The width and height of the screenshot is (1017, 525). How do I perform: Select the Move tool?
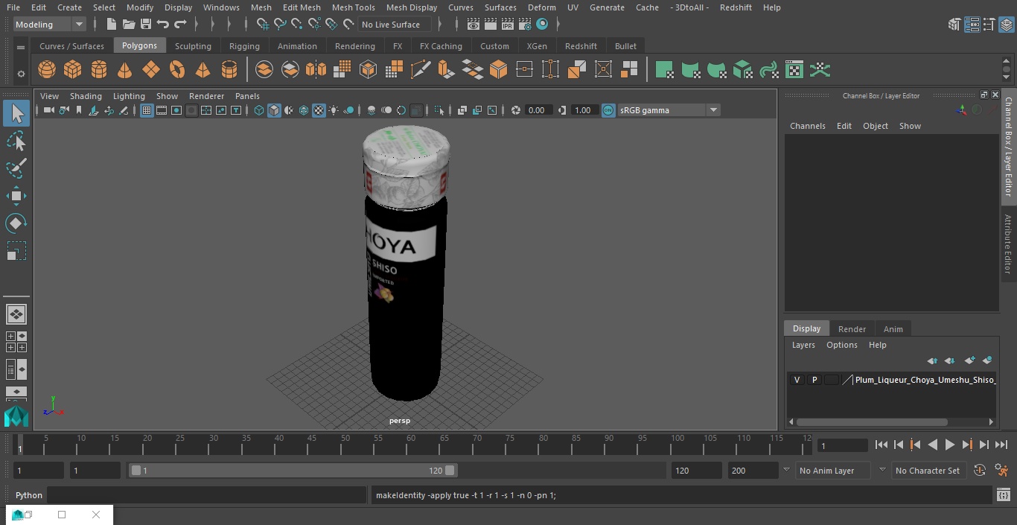pos(16,196)
